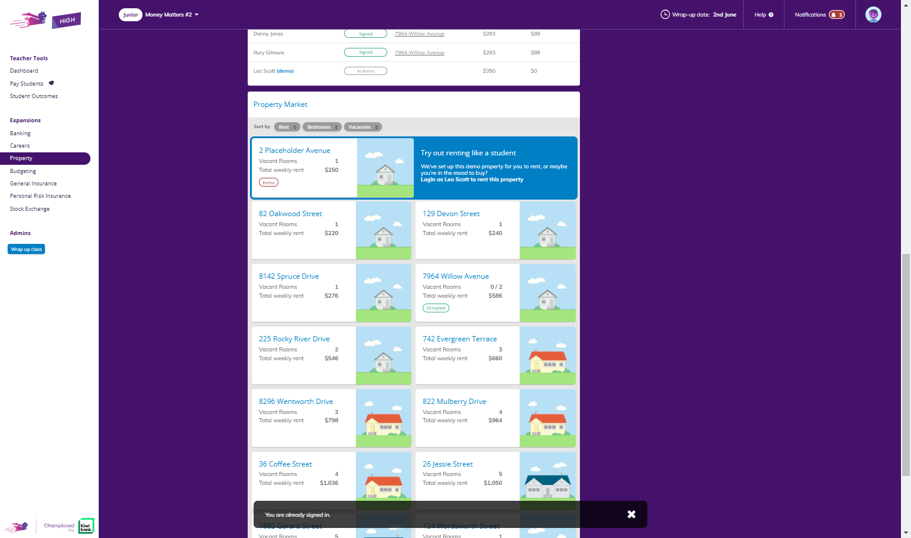Click Occupied tag on 7964 Willow Avenue

pos(436,308)
